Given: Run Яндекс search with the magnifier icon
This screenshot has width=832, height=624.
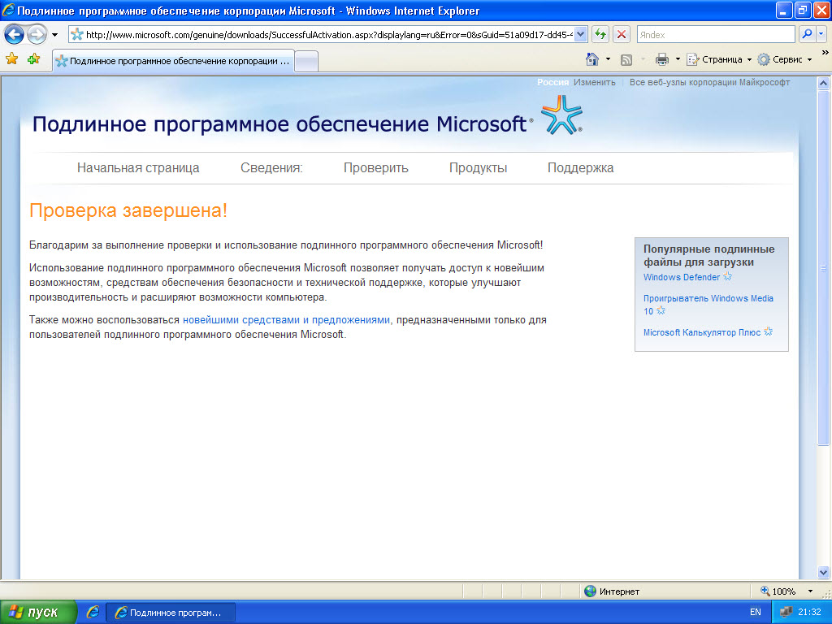Looking at the screenshot, I should 808,34.
